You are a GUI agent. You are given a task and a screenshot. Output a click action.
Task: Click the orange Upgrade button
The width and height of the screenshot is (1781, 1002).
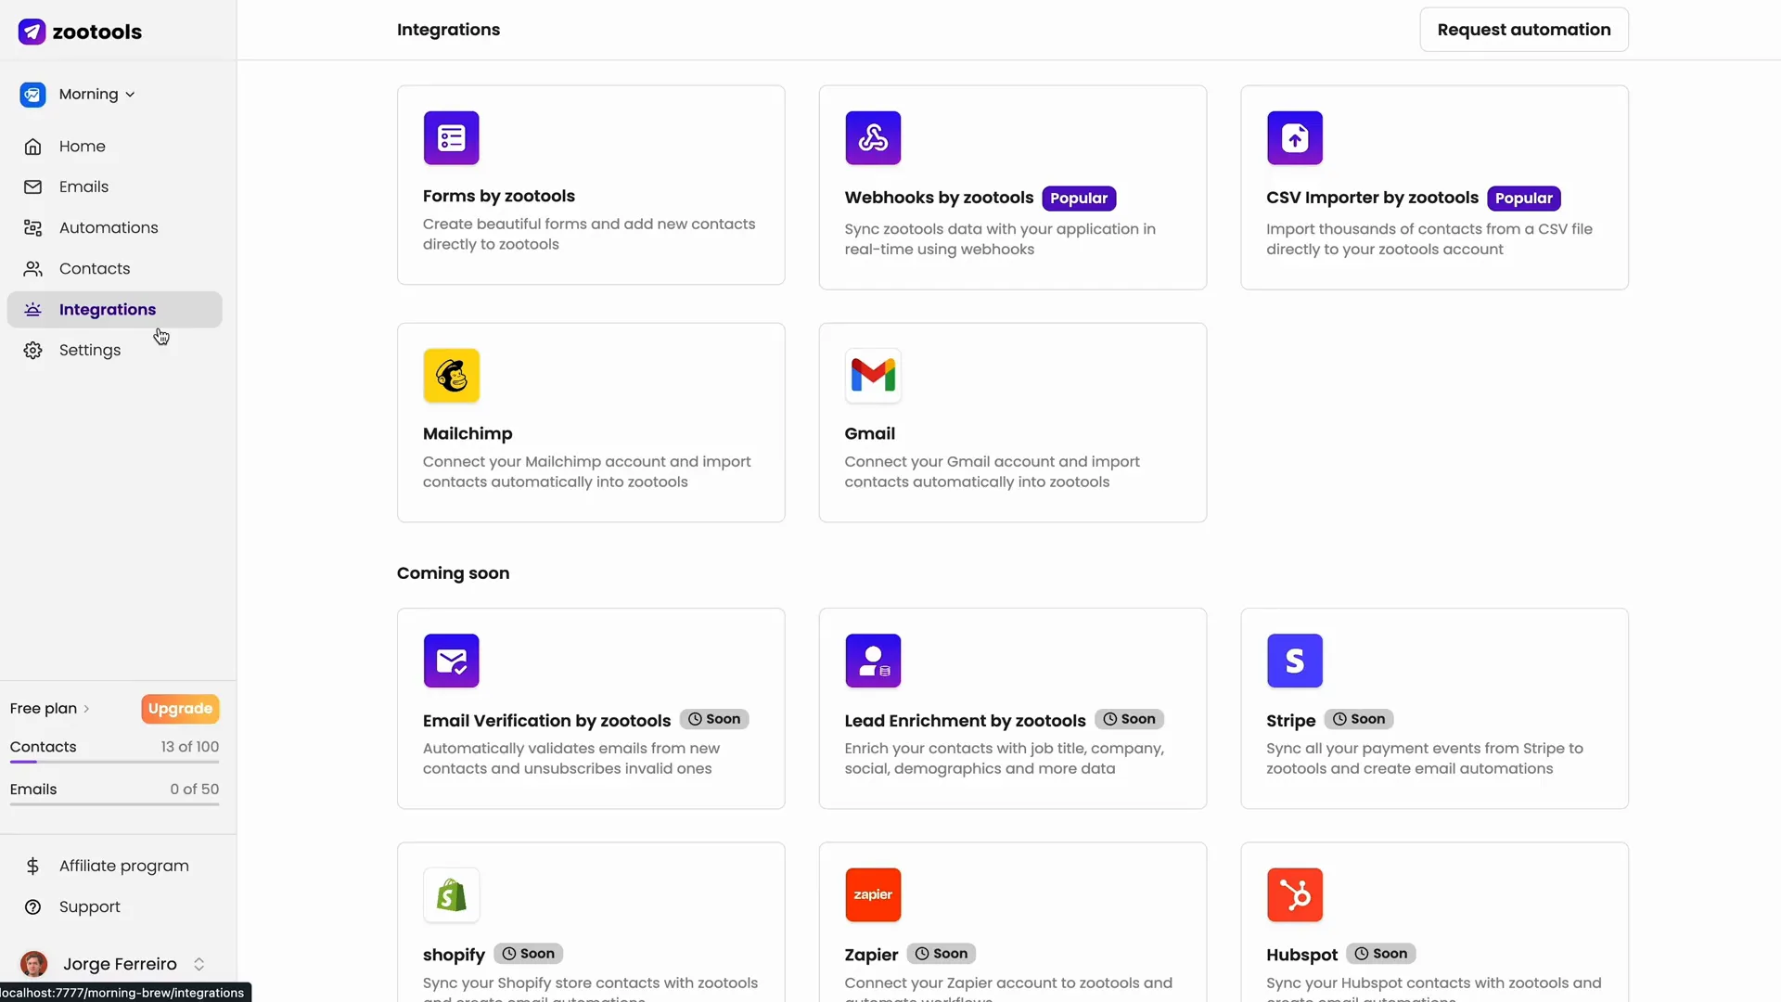[180, 709]
